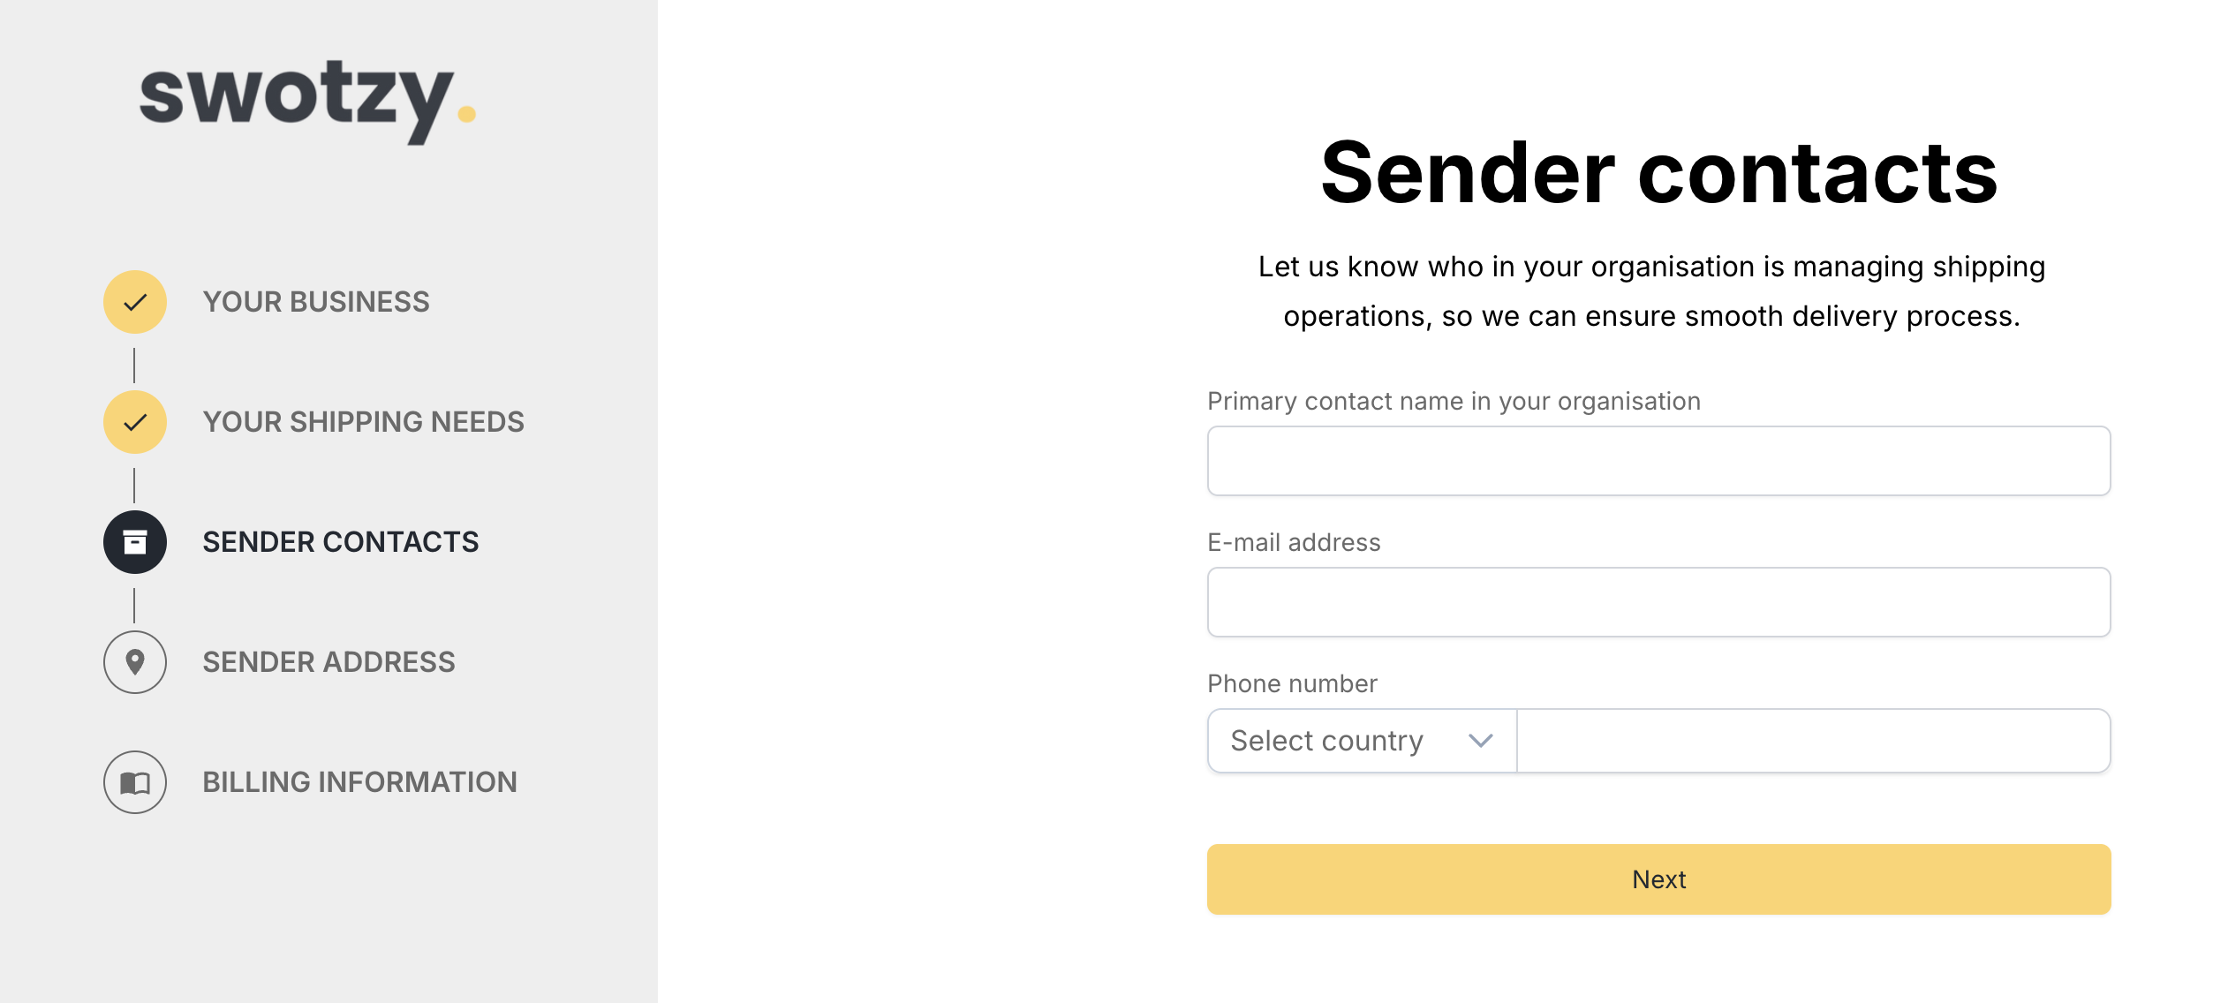
Task: Click the Sender Contacts circle in the progress tracker
Action: coord(134,542)
